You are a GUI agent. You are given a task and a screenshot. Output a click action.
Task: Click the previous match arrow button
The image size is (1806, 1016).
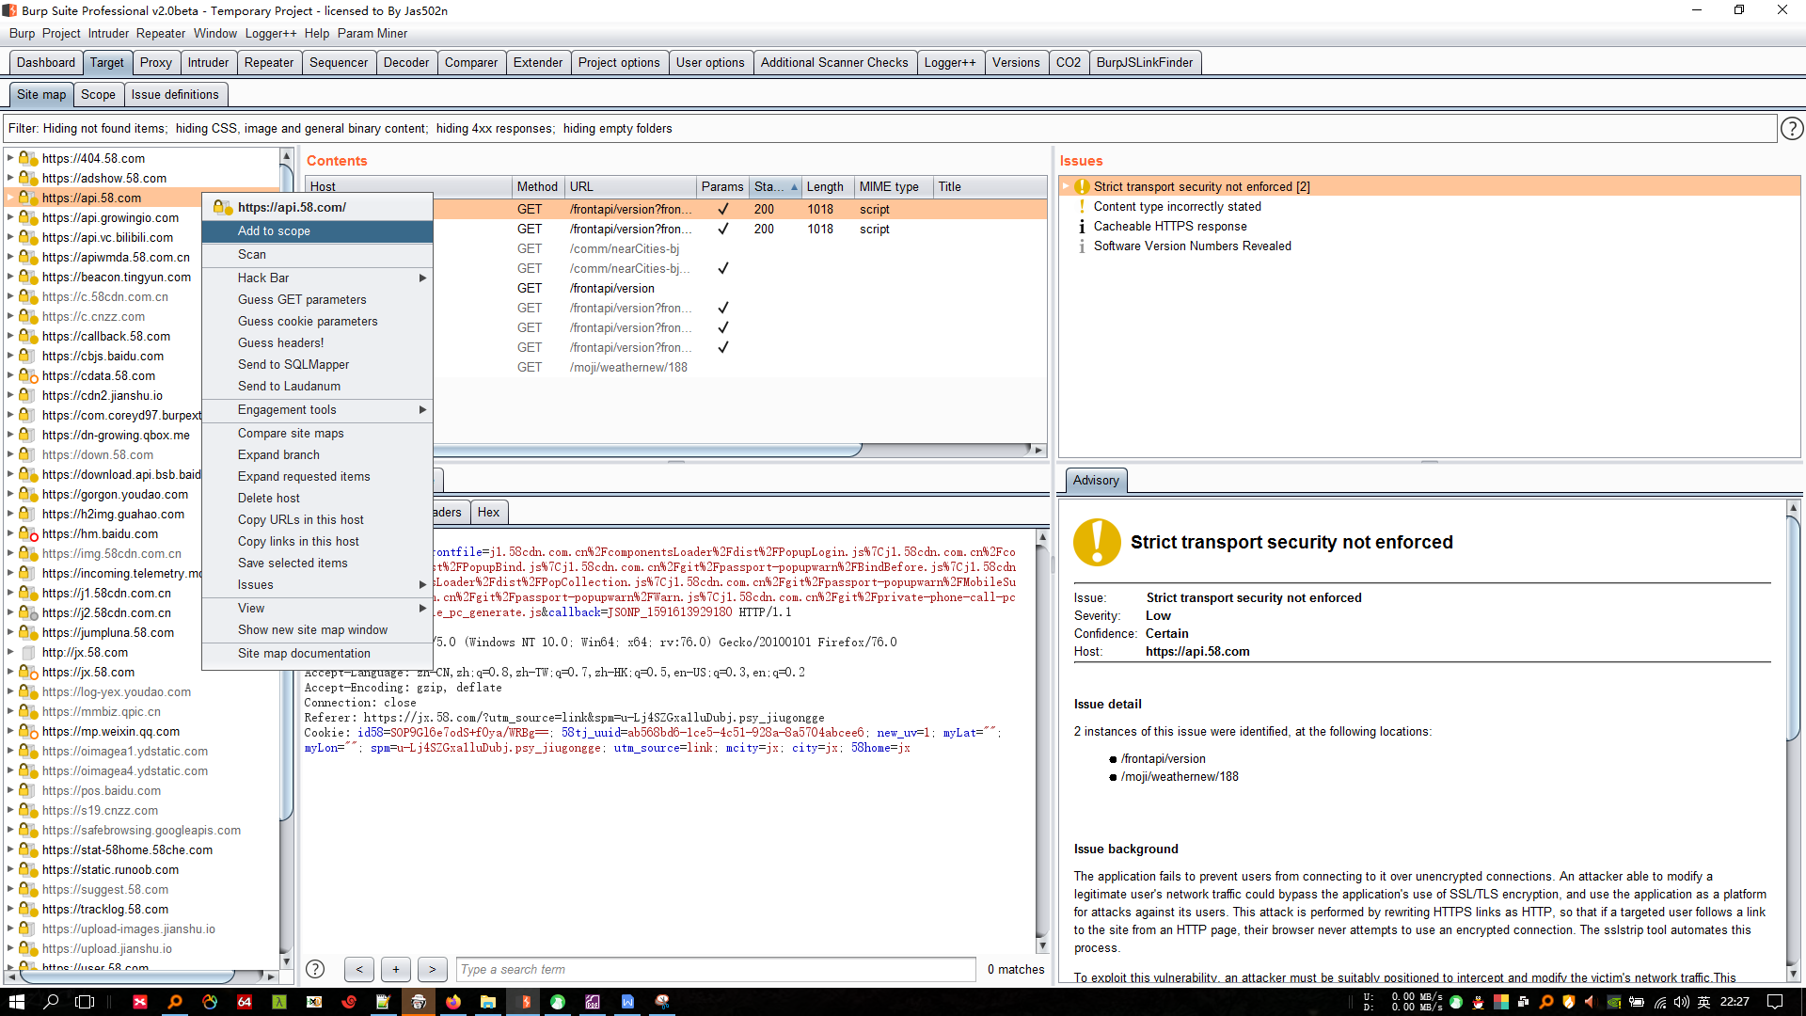click(359, 969)
